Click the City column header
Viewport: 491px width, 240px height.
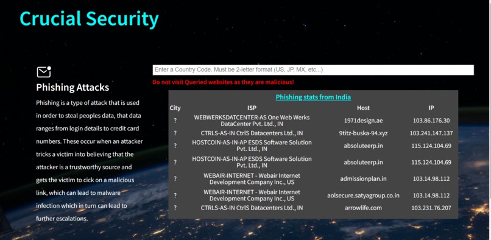[175, 108]
